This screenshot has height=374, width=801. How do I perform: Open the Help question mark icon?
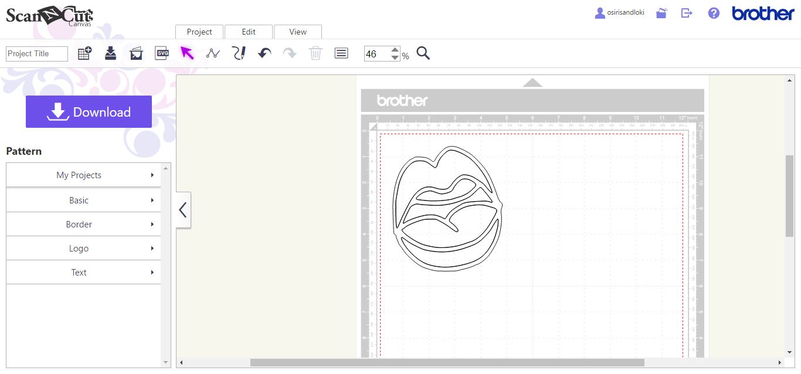(x=713, y=12)
